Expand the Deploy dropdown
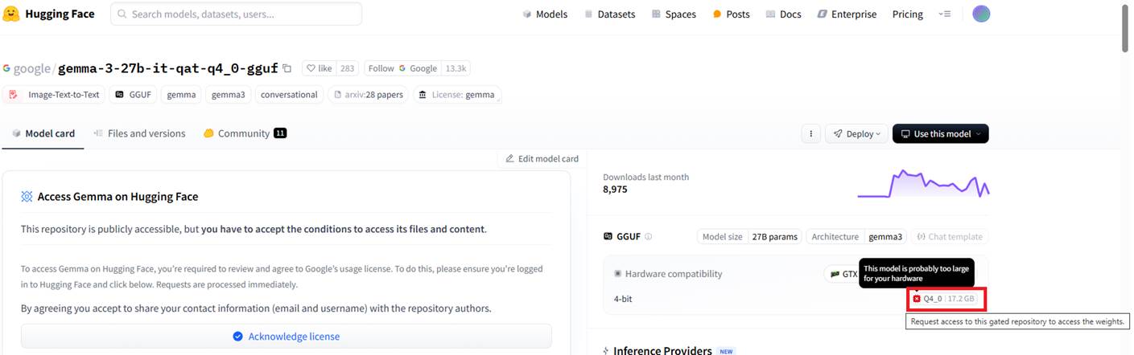Image resolution: width=1134 pixels, height=355 pixels. click(856, 134)
